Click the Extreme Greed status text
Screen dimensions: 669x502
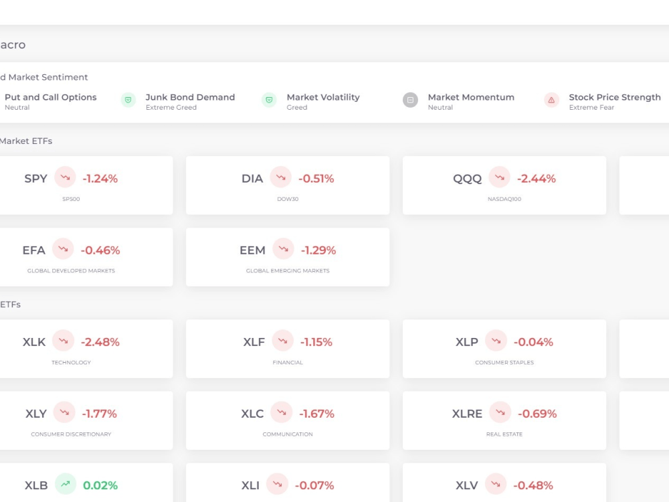tap(171, 108)
